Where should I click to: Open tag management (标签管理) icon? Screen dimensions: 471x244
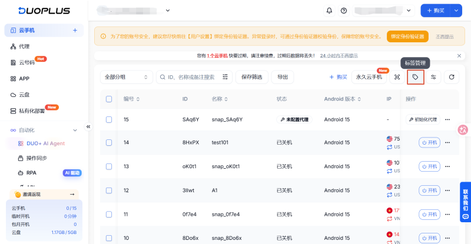[x=416, y=77]
